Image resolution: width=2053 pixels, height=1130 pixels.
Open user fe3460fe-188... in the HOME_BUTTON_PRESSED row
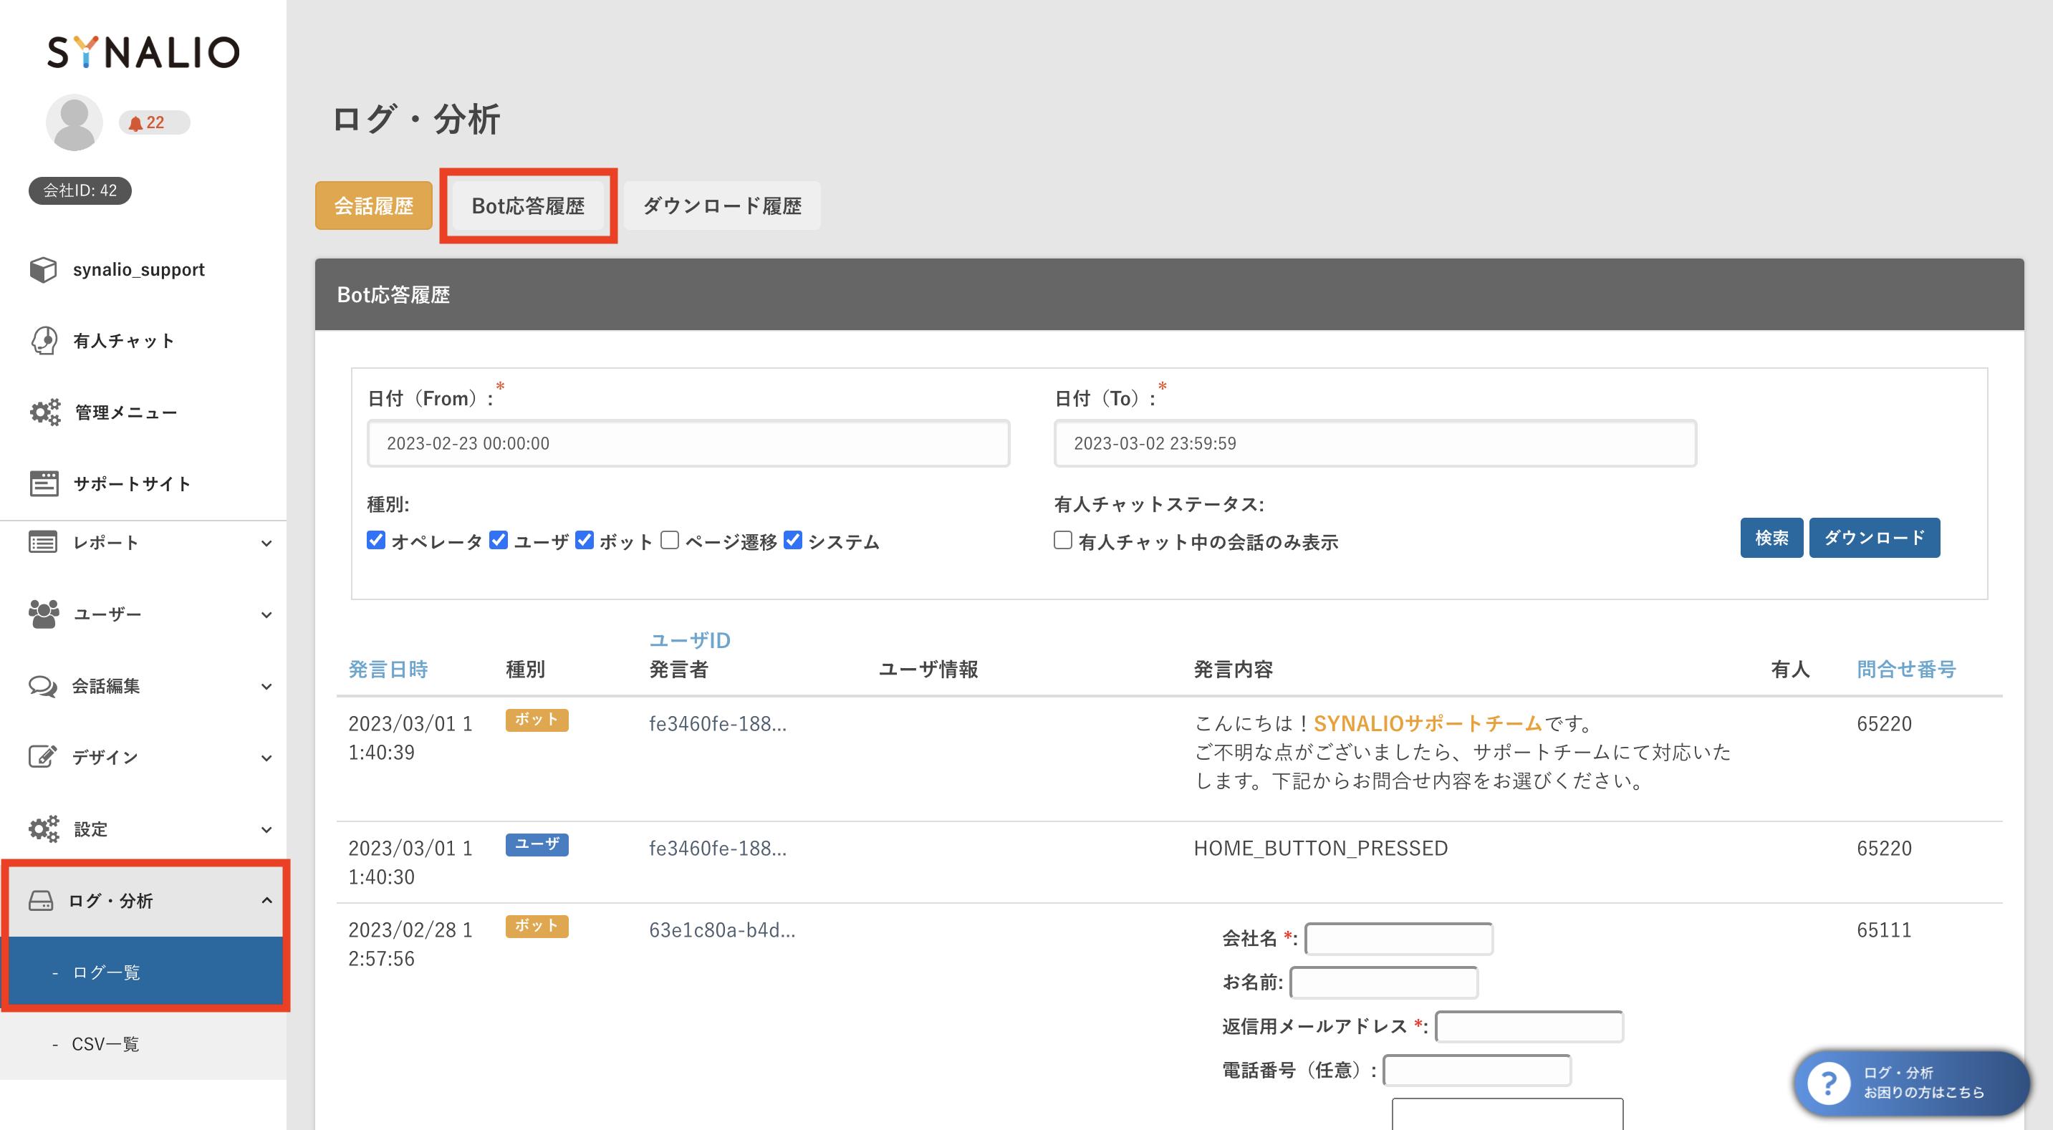[717, 848]
